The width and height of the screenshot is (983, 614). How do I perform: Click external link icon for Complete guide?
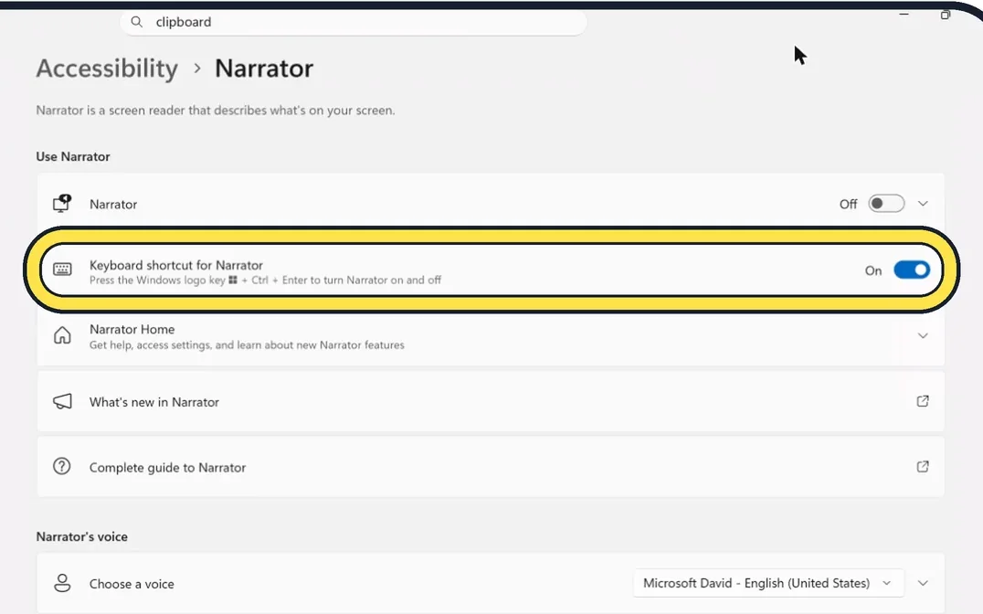pyautogui.click(x=923, y=467)
